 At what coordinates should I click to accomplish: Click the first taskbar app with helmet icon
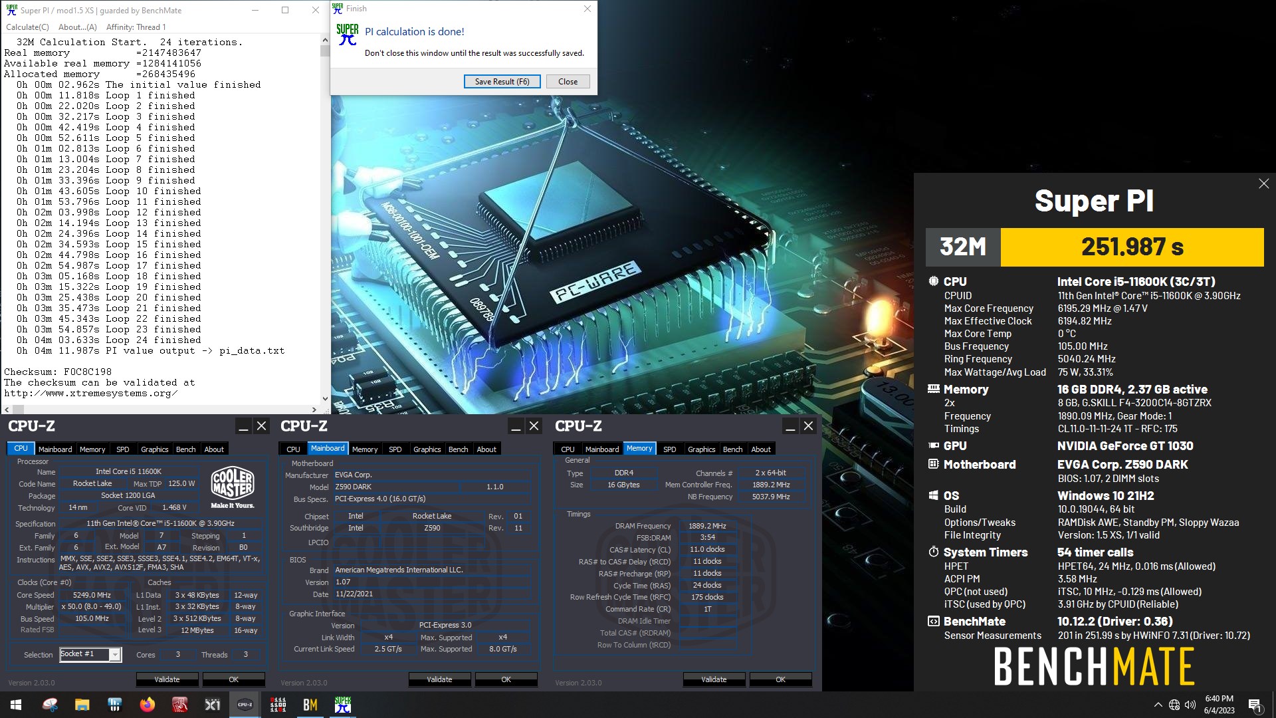click(49, 705)
